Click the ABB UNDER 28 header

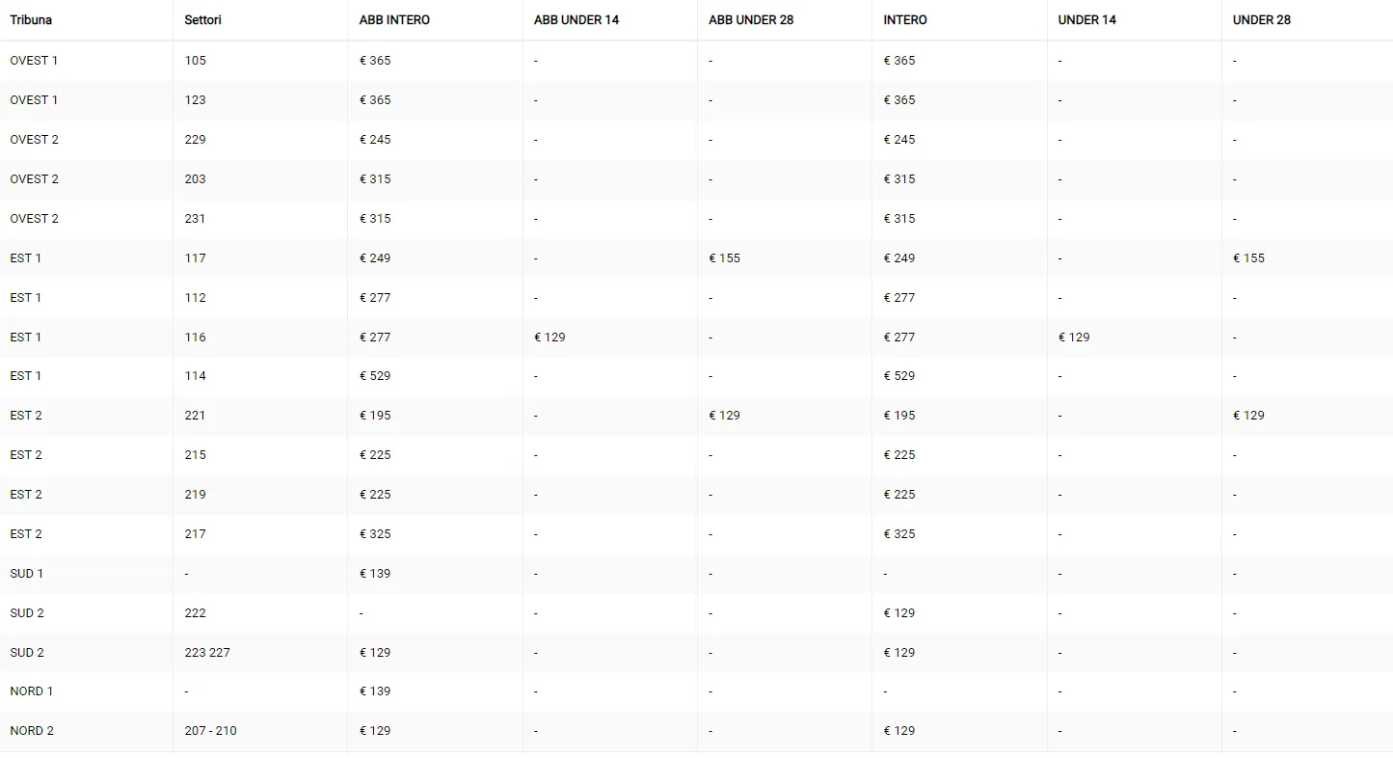coord(751,19)
